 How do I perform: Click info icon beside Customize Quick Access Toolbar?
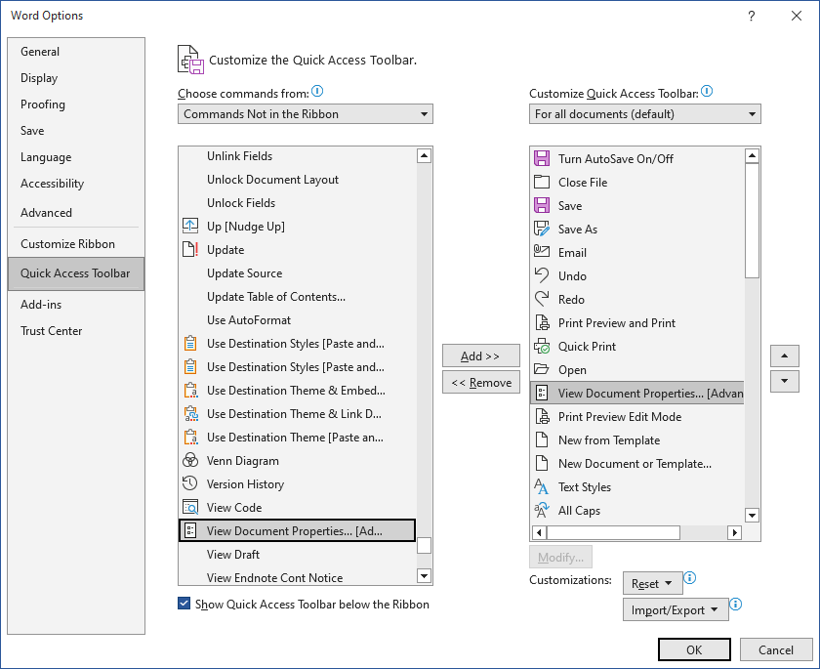[707, 92]
